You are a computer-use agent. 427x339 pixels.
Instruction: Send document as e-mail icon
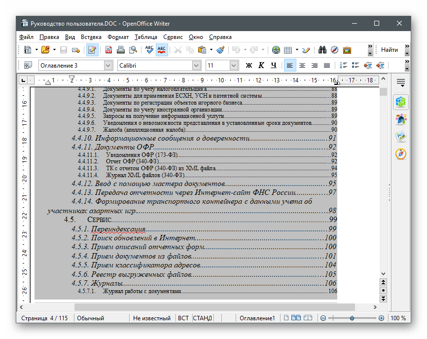76,50
